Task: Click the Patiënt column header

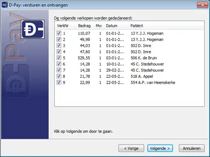Action: pyautogui.click(x=137, y=26)
